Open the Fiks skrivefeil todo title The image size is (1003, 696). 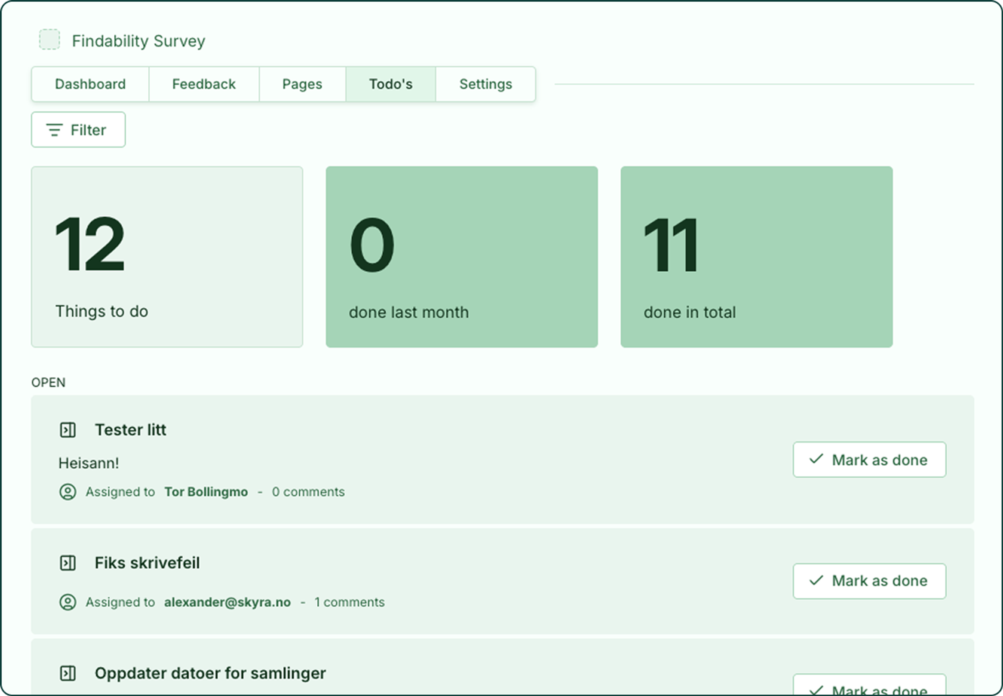coord(147,563)
